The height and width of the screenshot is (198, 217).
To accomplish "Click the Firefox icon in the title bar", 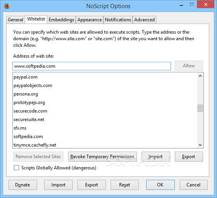I will click(x=7, y=6).
